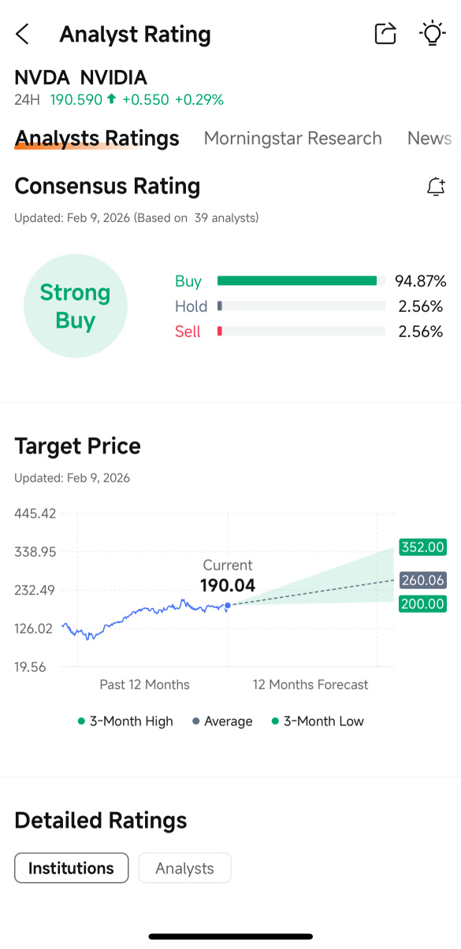The image size is (461, 949).
Task: Open the News tab
Action: (x=429, y=139)
